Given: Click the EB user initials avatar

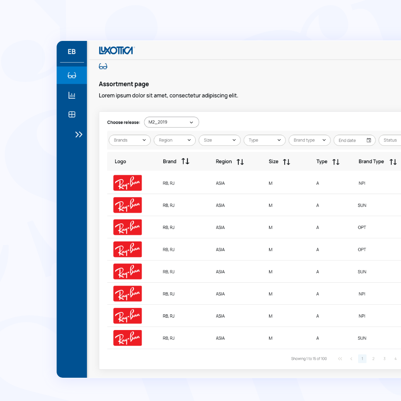Looking at the screenshot, I should pyautogui.click(x=72, y=52).
